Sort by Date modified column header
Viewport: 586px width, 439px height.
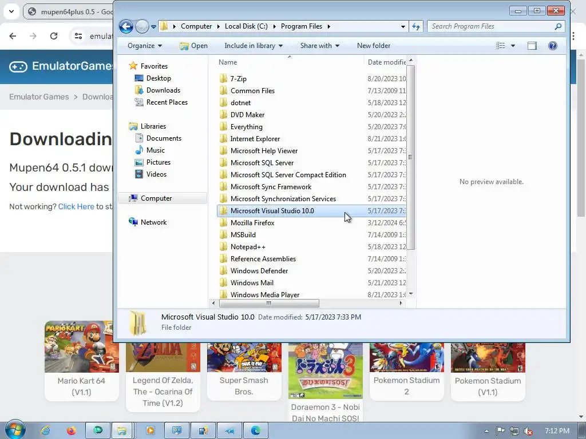[x=385, y=62]
